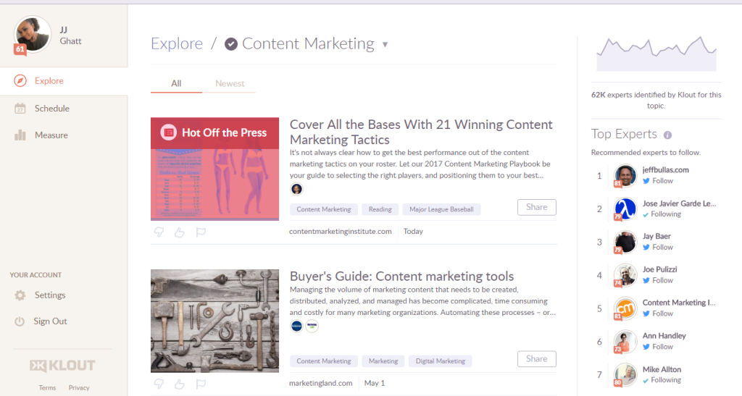Image resolution: width=742 pixels, height=396 pixels.
Task: Follow Joe Pulizzi on Twitter
Action: coord(658,280)
